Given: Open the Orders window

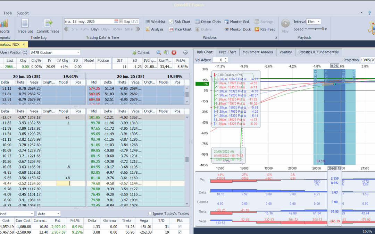Looking at the screenshot, I should point(203,29).
